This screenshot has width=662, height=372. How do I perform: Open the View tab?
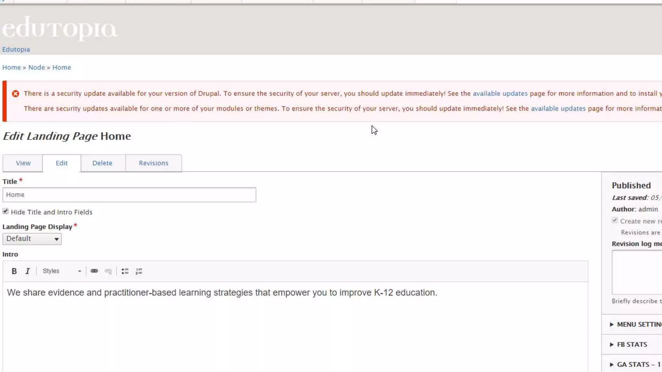coord(23,163)
